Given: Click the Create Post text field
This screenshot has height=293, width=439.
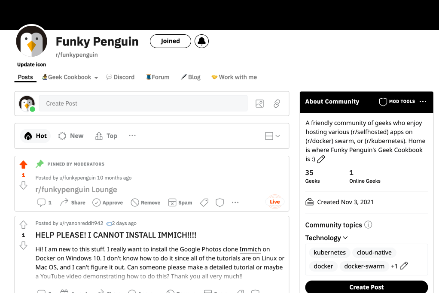Looking at the screenshot, I should click(x=143, y=103).
